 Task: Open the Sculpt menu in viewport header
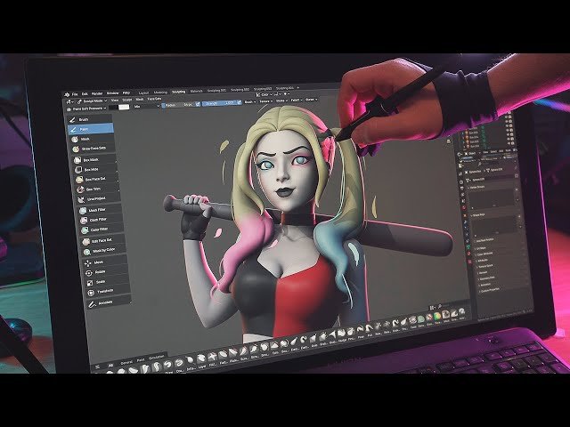127,100
